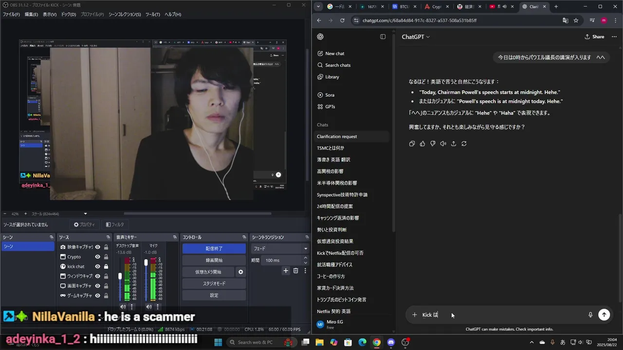Toggle lock on the Crypto source
623x350 pixels.
pyautogui.click(x=106, y=257)
